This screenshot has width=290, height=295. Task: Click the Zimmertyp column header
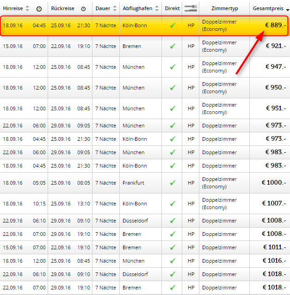pos(224,9)
